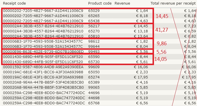Select product code 65810 cell
197x106 pixels.
[x=94, y=36]
